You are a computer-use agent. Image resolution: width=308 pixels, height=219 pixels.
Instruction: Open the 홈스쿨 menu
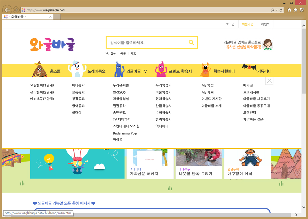[x=55, y=71]
